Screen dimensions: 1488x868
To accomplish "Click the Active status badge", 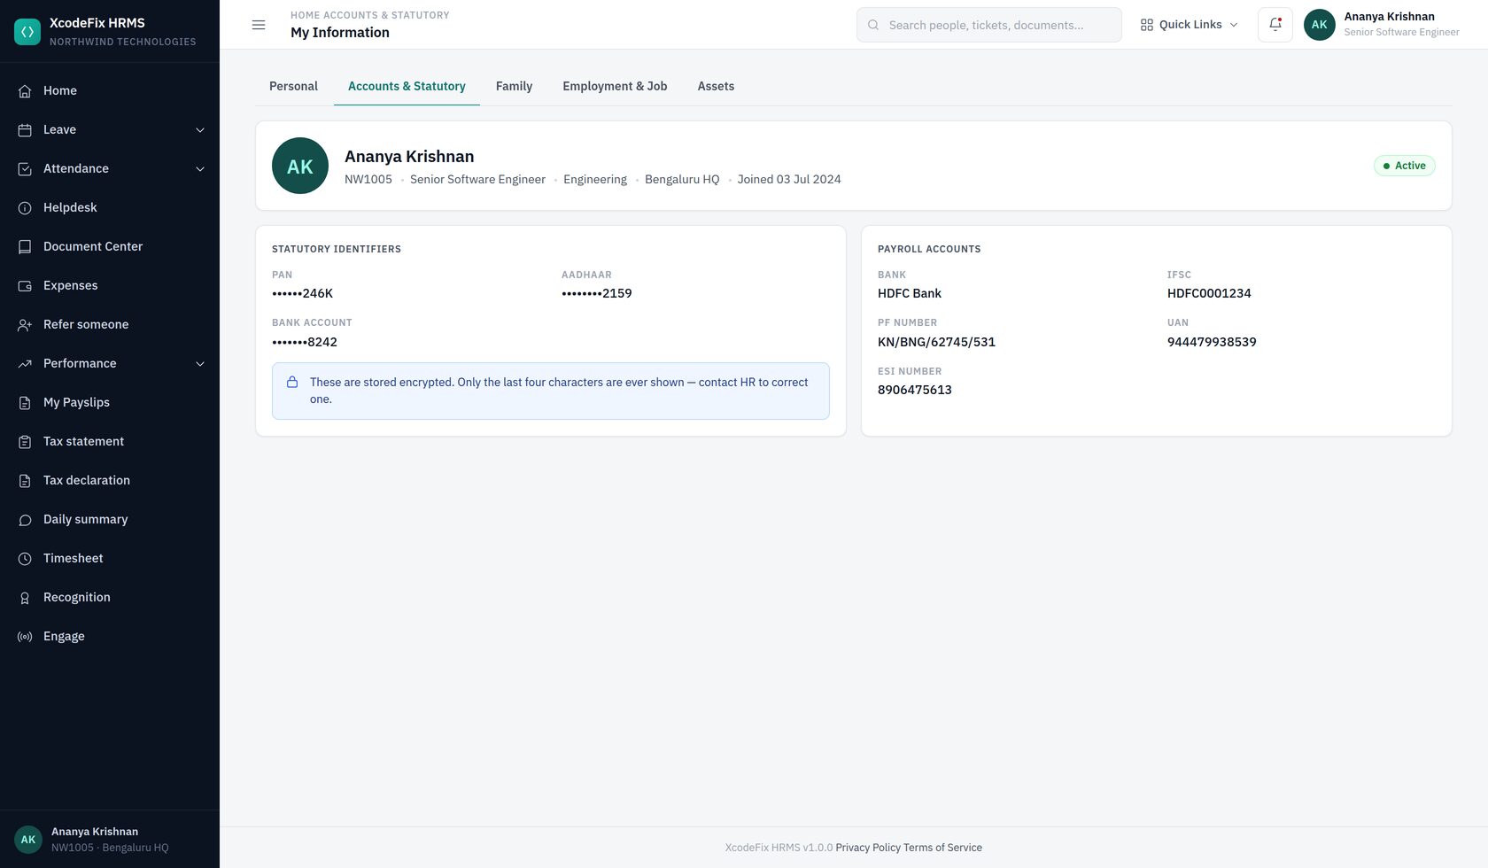I will pos(1405,166).
